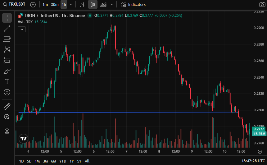The width and height of the screenshot is (267, 165).
Task: Select the 1h timeframe
Action: pos(64,5)
